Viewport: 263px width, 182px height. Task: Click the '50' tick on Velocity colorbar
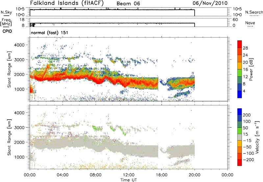(245, 128)
